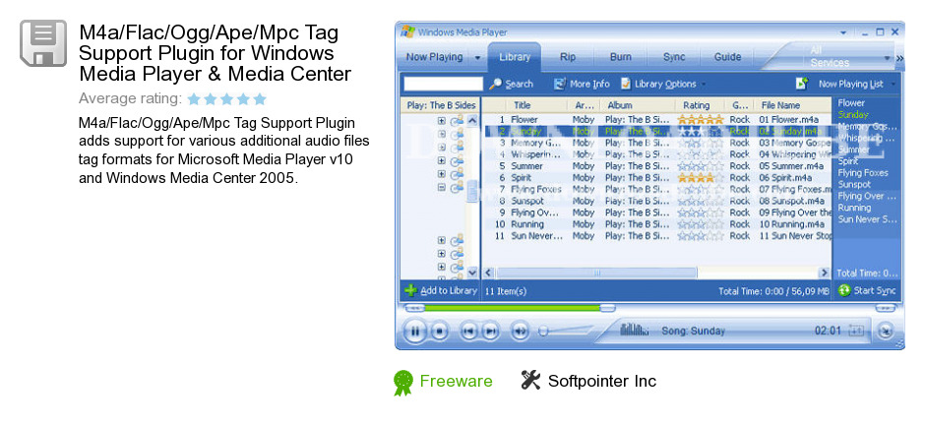Sort by the File Name column header
Screen dimensions: 925x426
click(x=793, y=105)
